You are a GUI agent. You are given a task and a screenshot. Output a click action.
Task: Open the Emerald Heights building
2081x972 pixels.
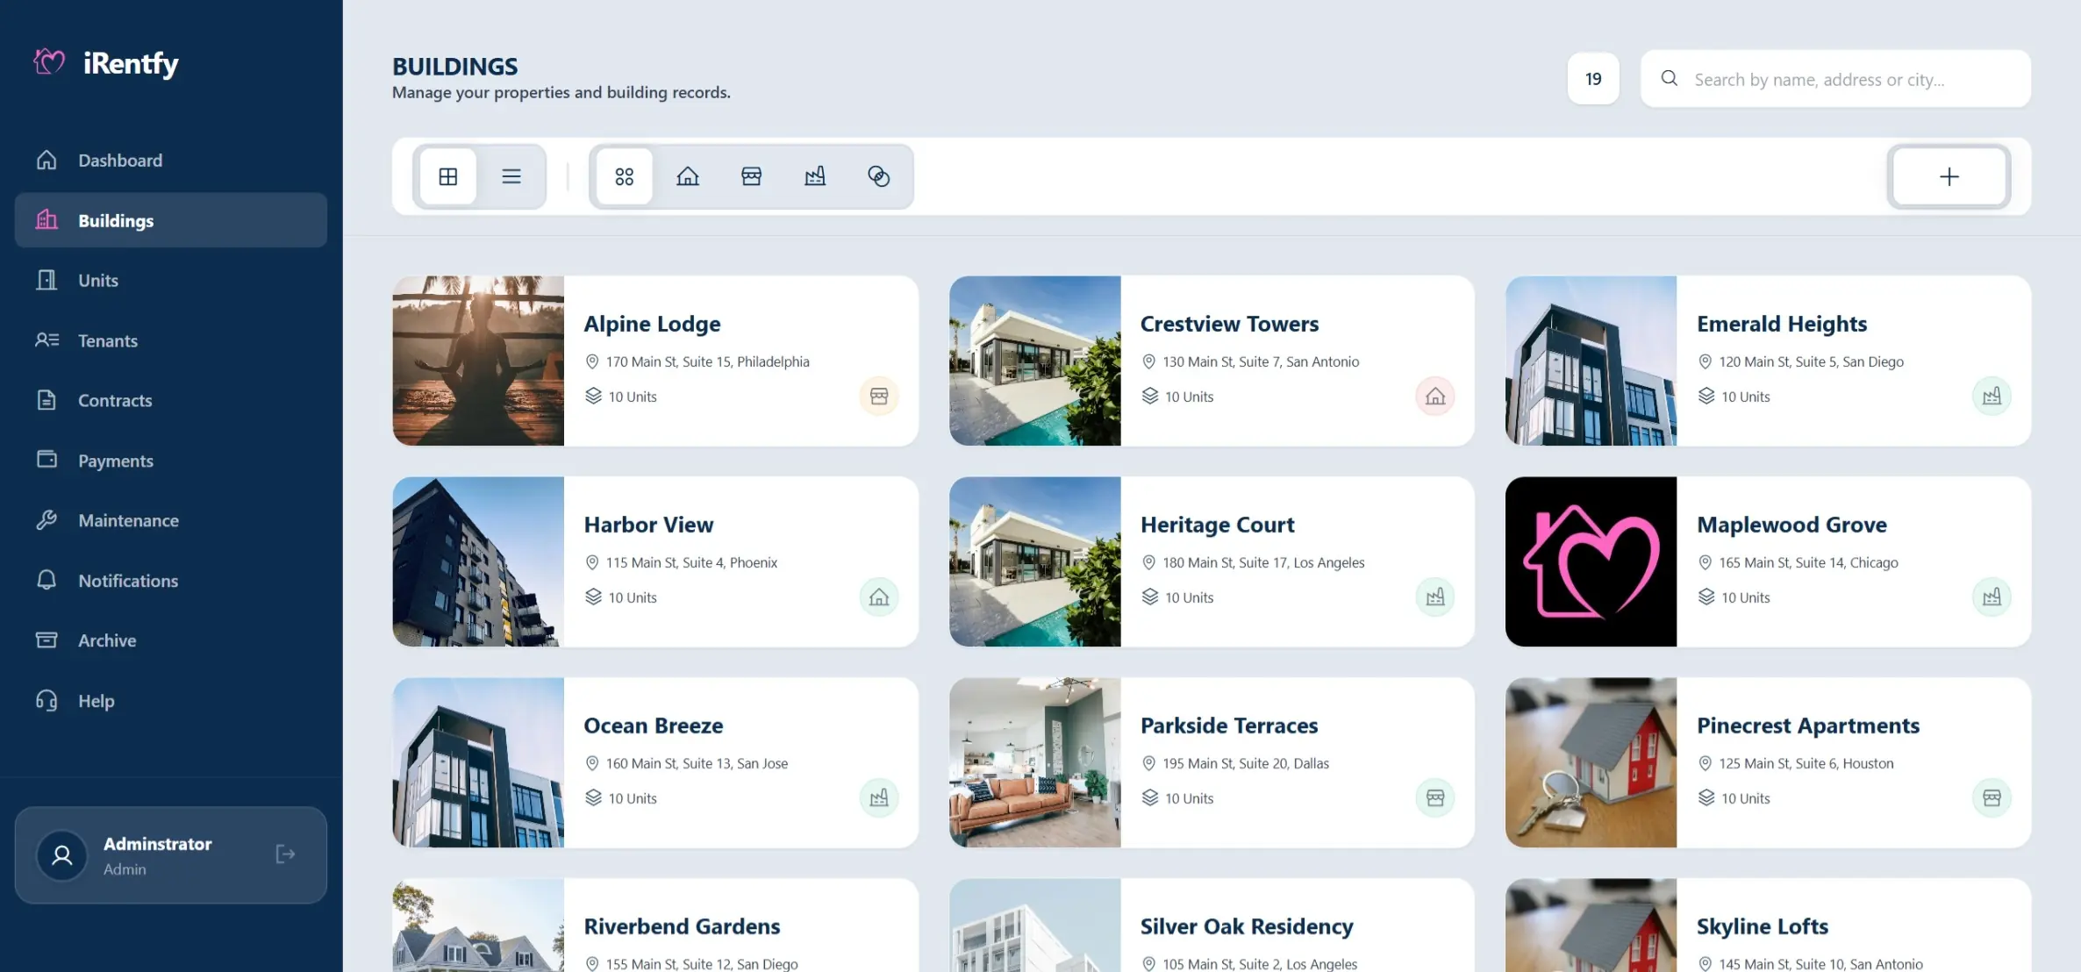1768,361
